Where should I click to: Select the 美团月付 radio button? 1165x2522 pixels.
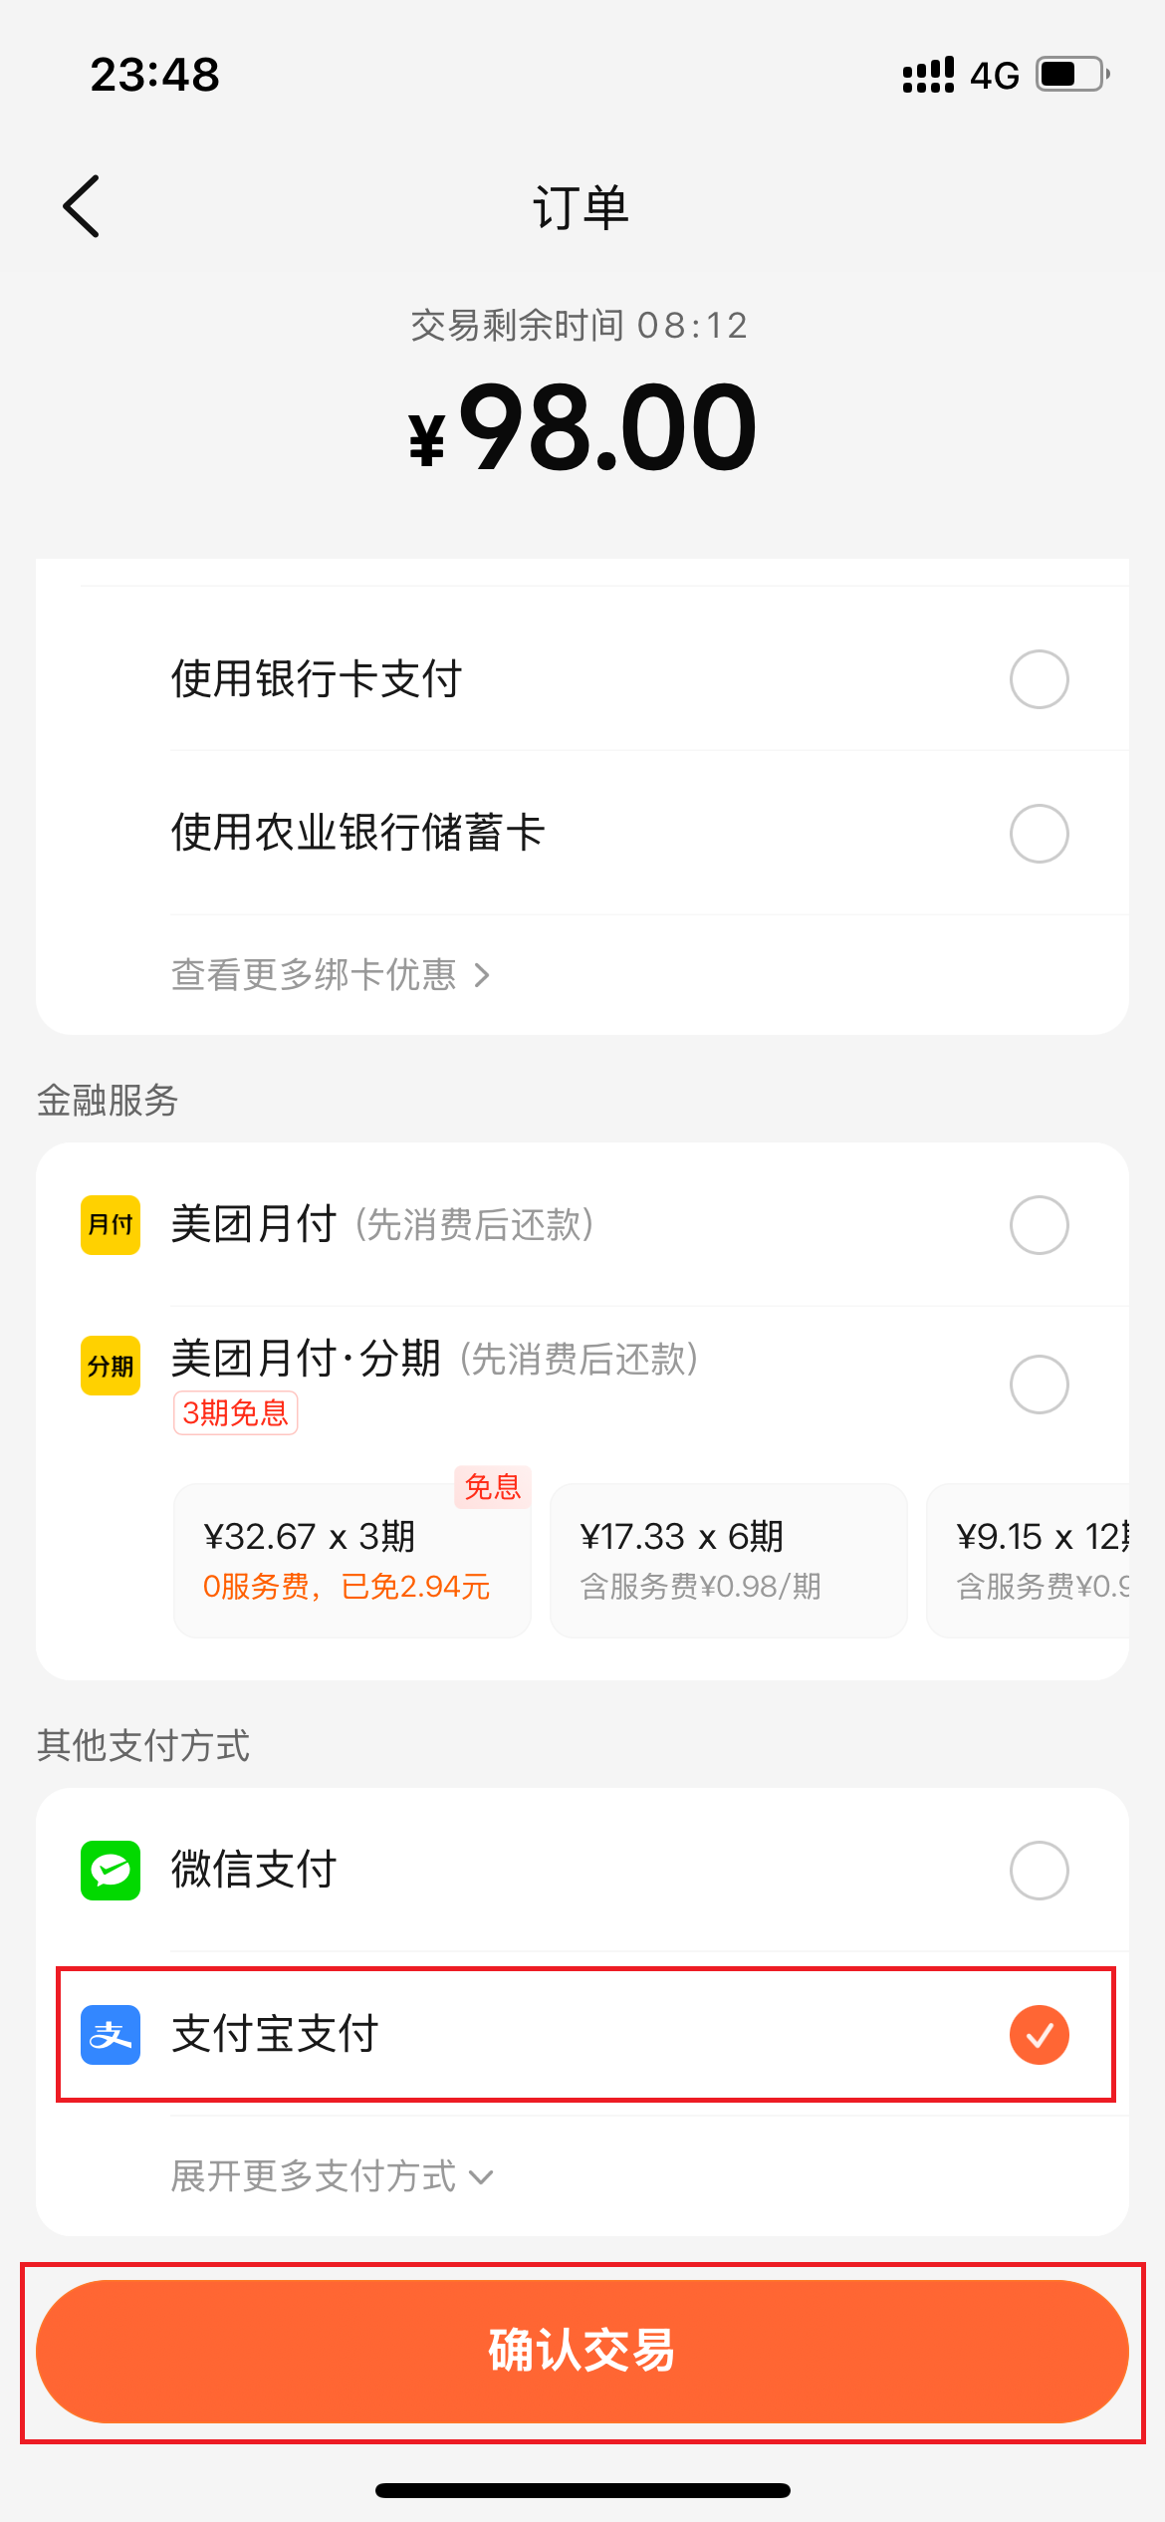tap(1039, 1224)
